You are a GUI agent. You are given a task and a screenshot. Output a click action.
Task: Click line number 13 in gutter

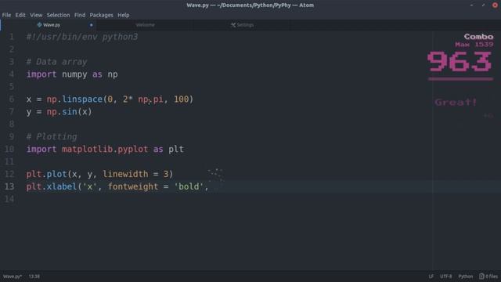click(9, 186)
